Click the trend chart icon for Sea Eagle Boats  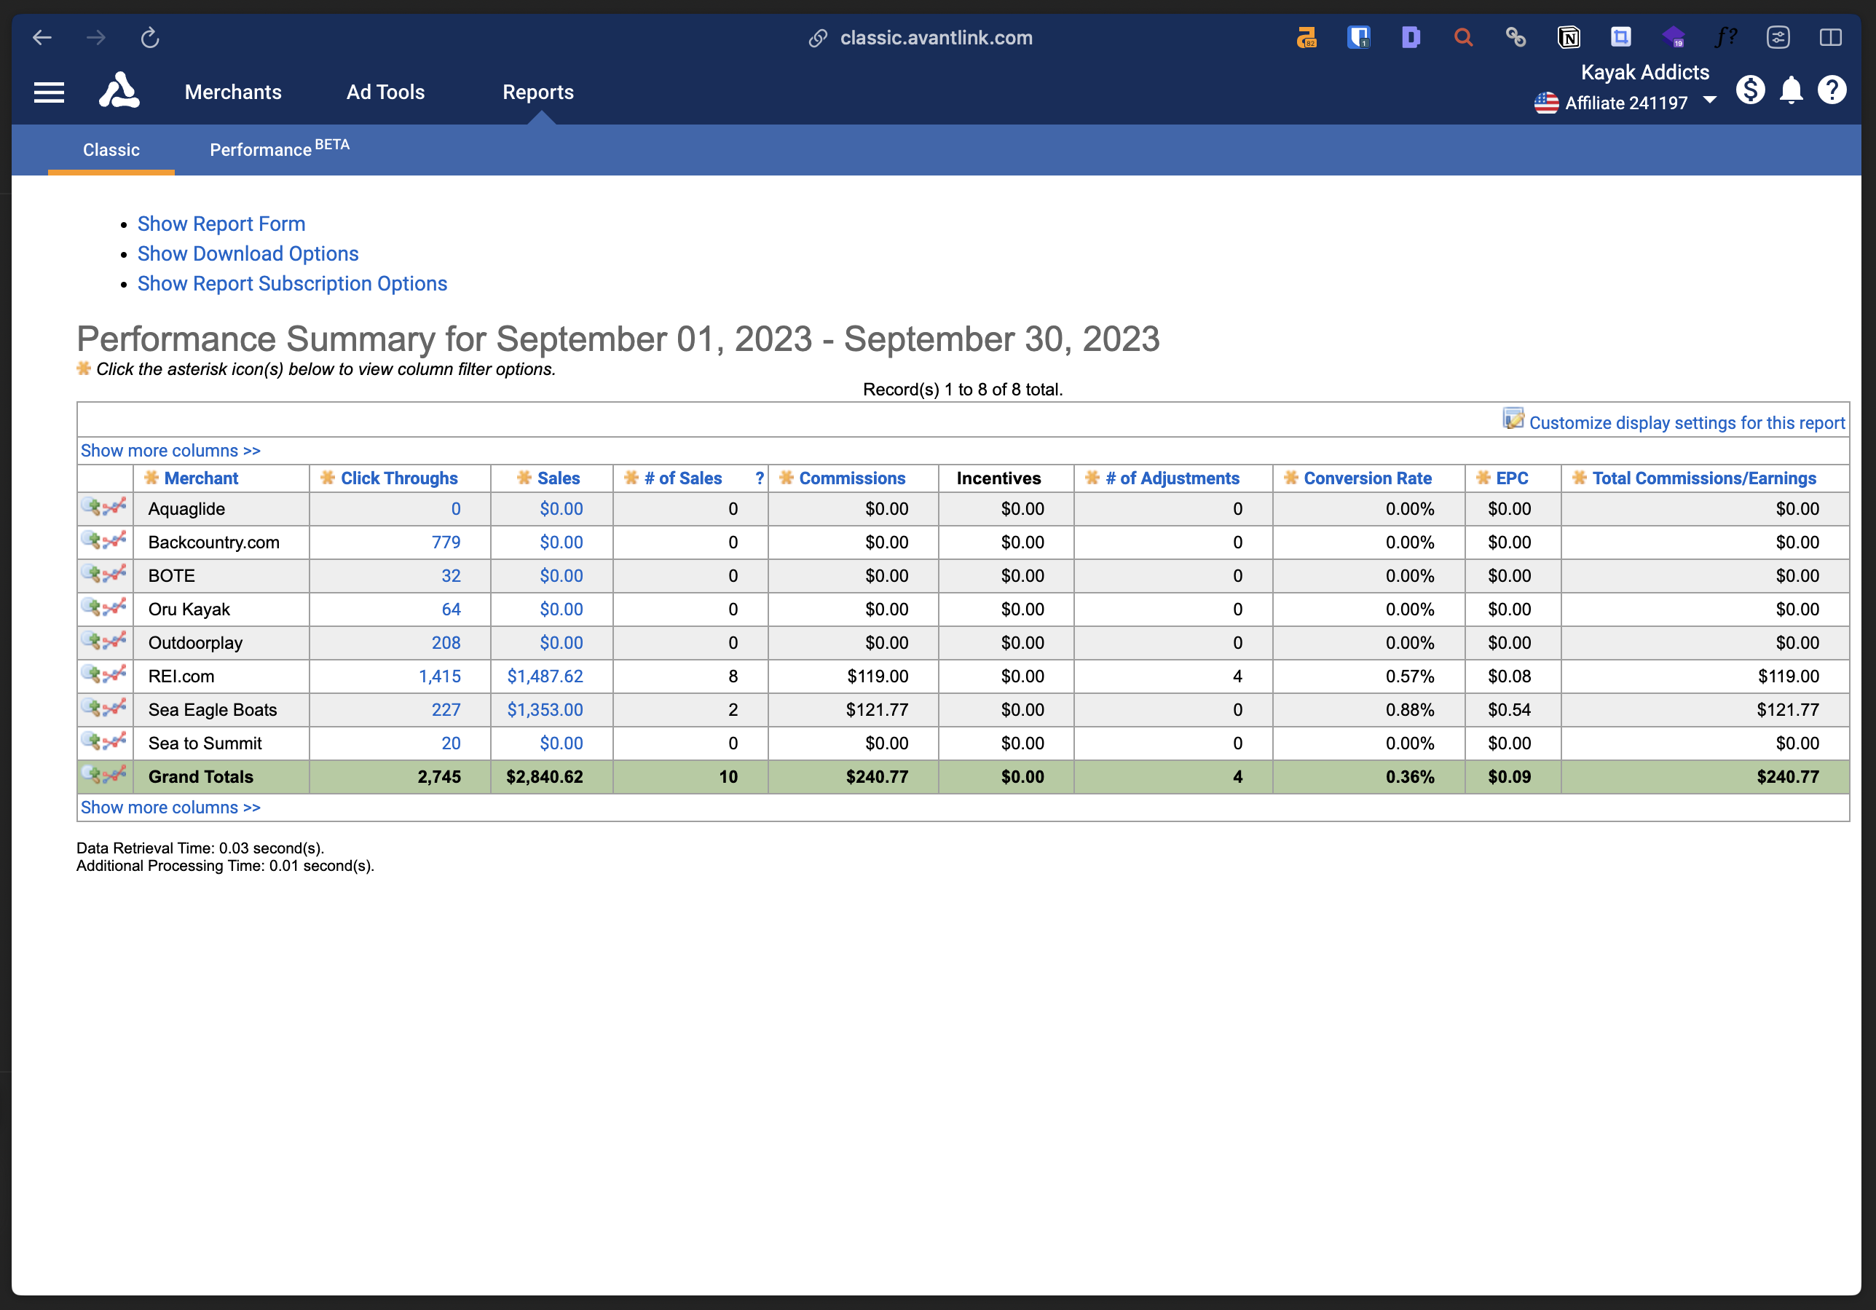coord(115,708)
